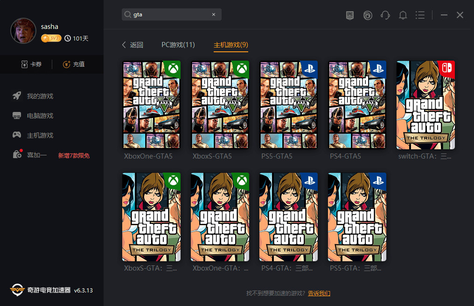Go to 电脑游戏 in sidebar

(33, 116)
